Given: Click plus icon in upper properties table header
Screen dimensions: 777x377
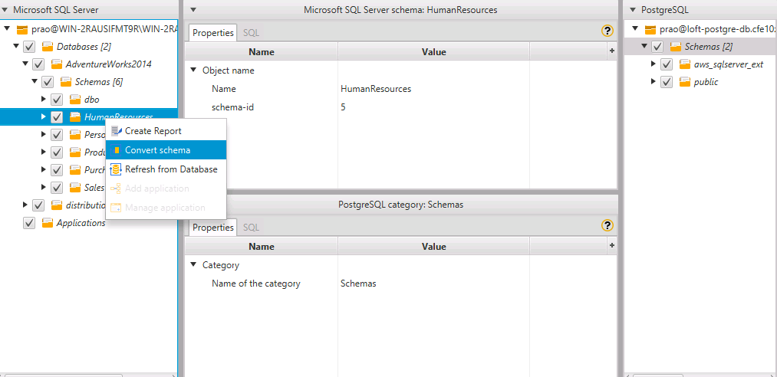Looking at the screenshot, I should point(612,51).
